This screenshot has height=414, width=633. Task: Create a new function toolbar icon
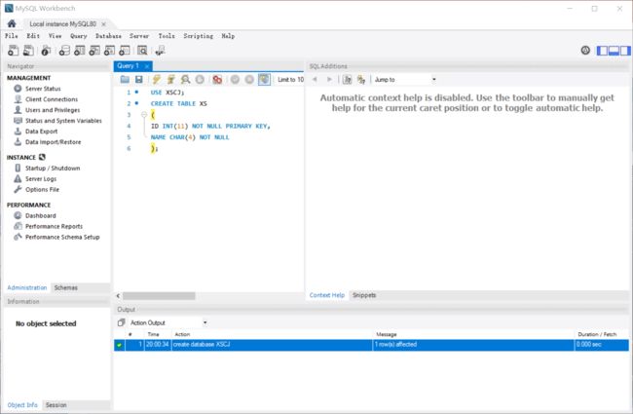coord(125,51)
